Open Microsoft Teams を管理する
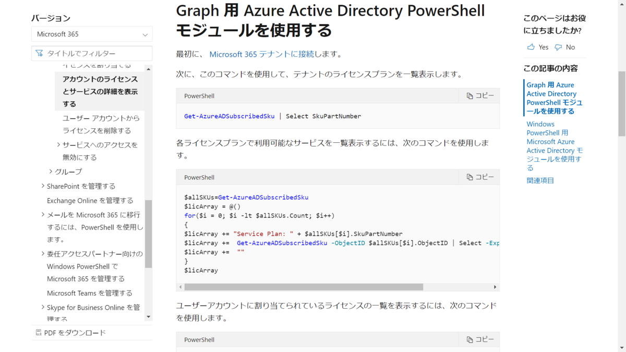The image size is (626, 352). [90, 293]
